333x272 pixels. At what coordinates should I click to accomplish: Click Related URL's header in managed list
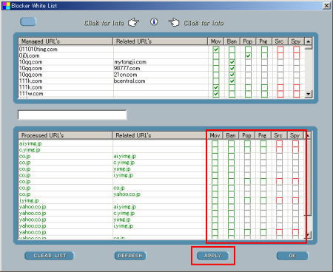point(160,41)
